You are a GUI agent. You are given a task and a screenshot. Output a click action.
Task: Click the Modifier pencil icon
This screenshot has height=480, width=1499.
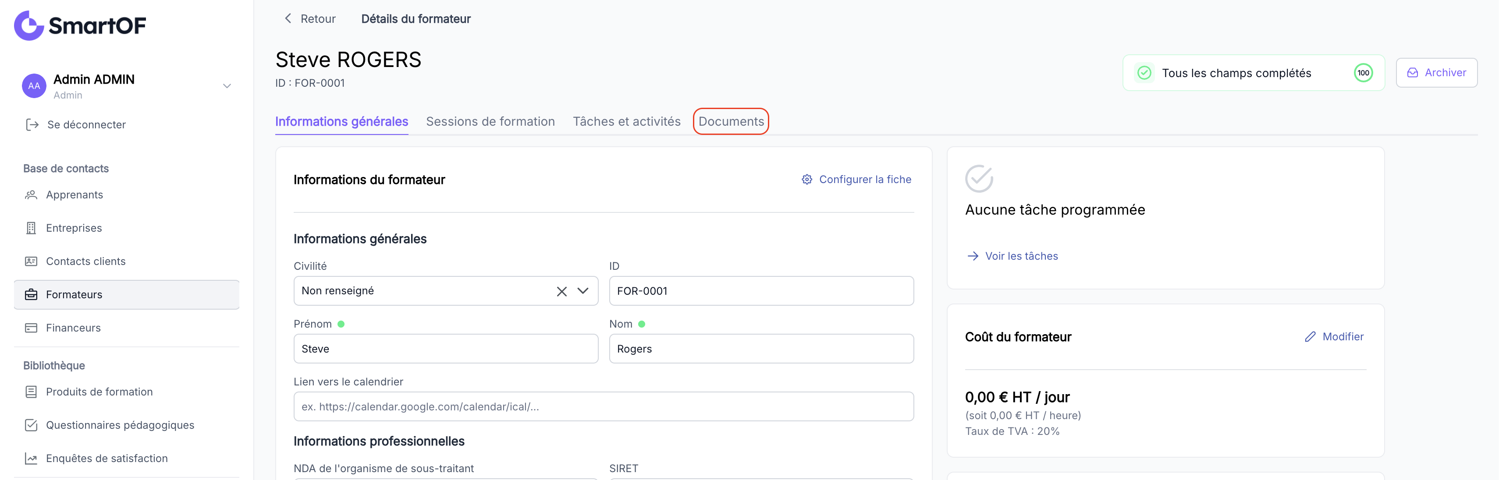point(1310,336)
